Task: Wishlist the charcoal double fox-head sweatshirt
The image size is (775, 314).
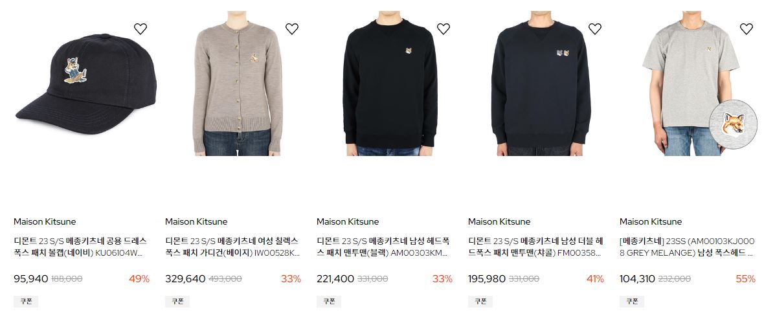Action: point(595,29)
